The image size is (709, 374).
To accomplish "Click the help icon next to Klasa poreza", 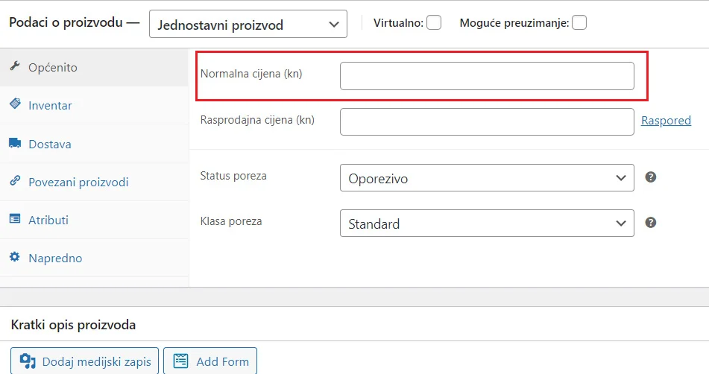I will tap(650, 222).
